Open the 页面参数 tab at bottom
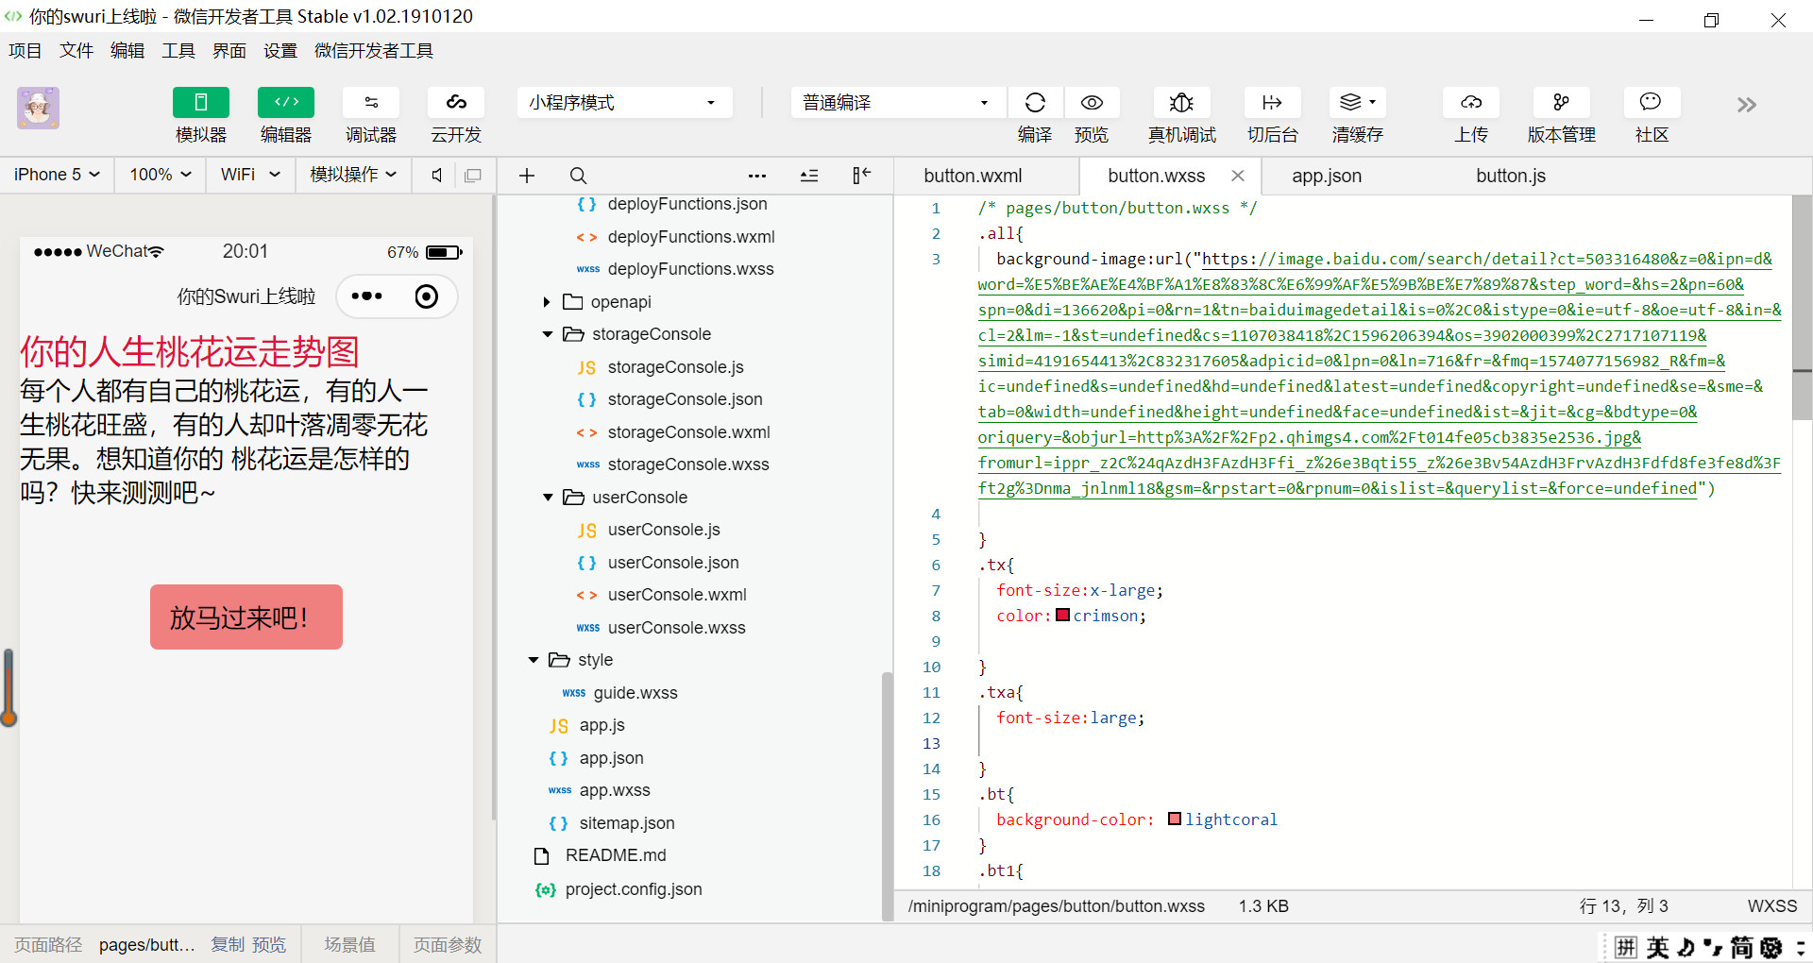The height and width of the screenshot is (963, 1813). [x=448, y=945]
